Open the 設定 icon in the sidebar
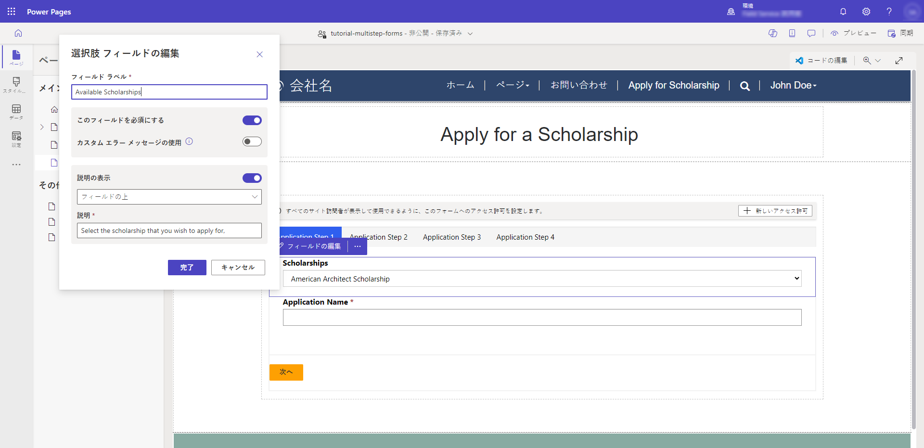Image resolution: width=924 pixels, height=448 pixels. pyautogui.click(x=16, y=140)
